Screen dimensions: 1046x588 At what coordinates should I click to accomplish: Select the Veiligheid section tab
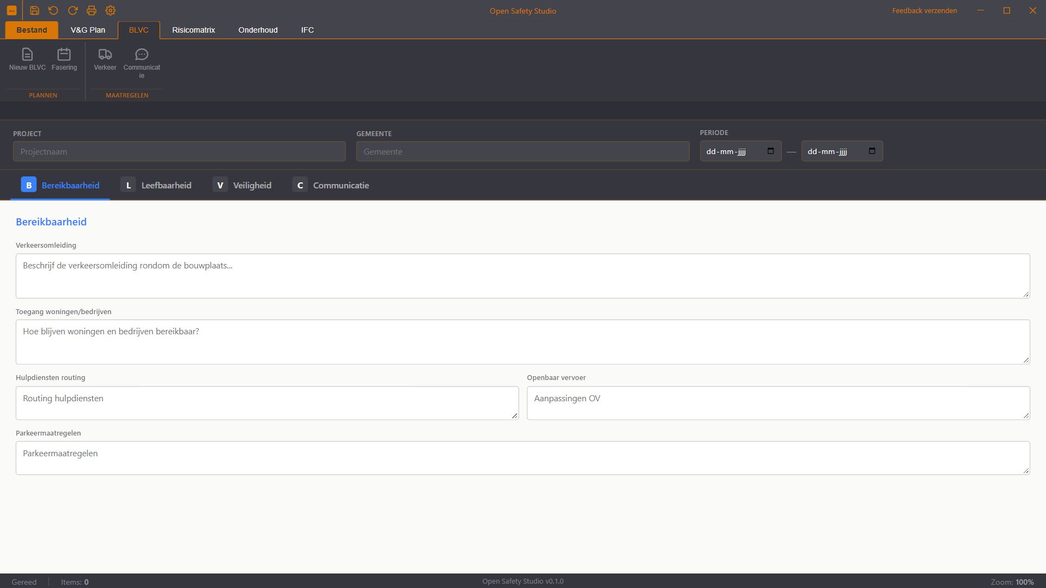click(242, 185)
